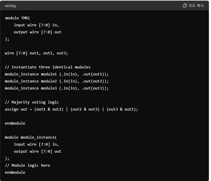Click the 'wire [7:0] out1, out2, out3;' line
Viewport: 211px width, 181px height.
pyautogui.click(x=36, y=53)
